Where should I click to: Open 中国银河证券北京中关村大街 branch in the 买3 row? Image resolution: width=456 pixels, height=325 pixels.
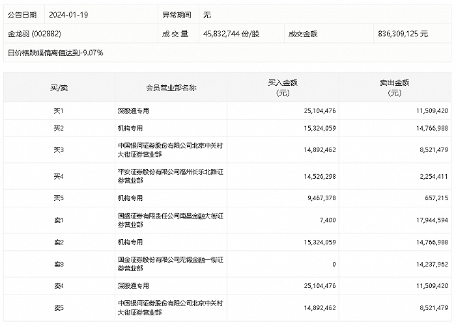171,150
